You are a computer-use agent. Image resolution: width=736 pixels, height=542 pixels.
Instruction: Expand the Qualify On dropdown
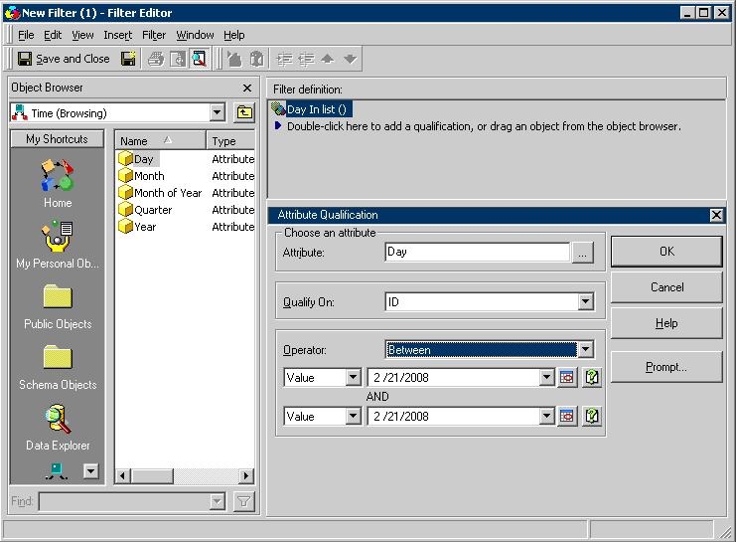click(585, 301)
